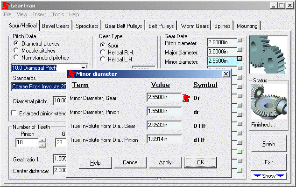Image resolution: width=296 pixels, height=187 pixels.
Task: Switch to Sprockets tab
Action: [x=87, y=26]
